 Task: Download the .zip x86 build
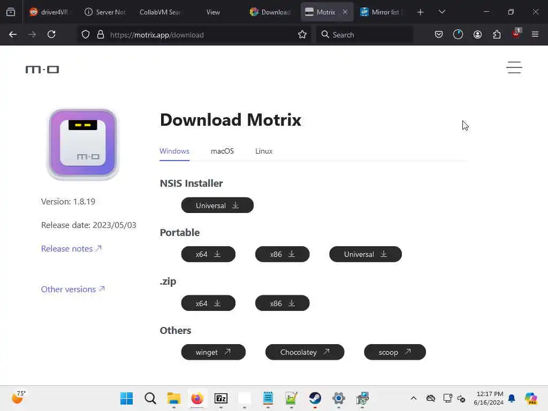click(283, 303)
